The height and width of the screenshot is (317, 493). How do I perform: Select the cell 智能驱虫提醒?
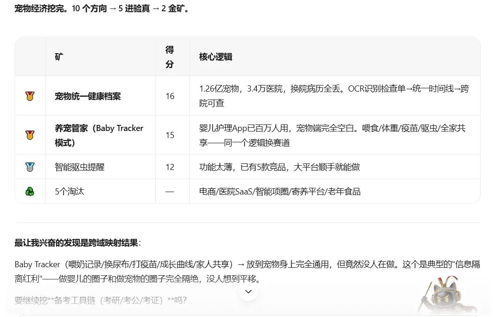pyautogui.click(x=100, y=167)
